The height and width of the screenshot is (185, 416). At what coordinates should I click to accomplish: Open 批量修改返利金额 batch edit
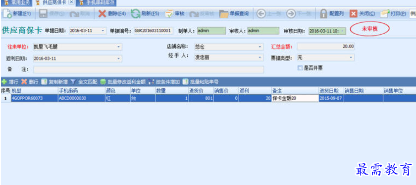[x=123, y=82]
